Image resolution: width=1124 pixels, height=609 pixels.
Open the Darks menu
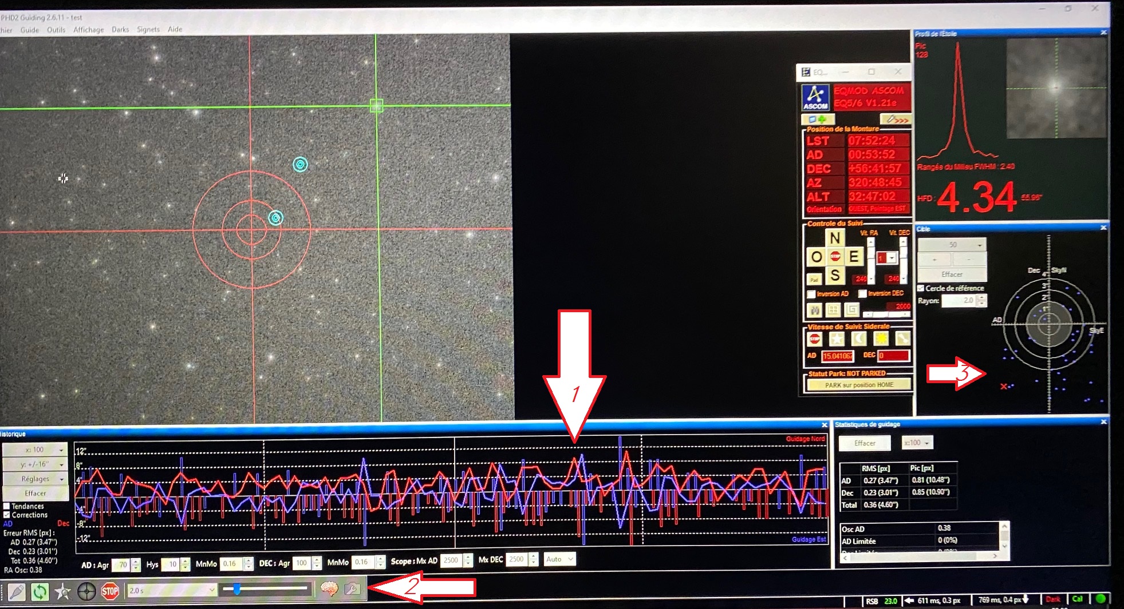[120, 29]
